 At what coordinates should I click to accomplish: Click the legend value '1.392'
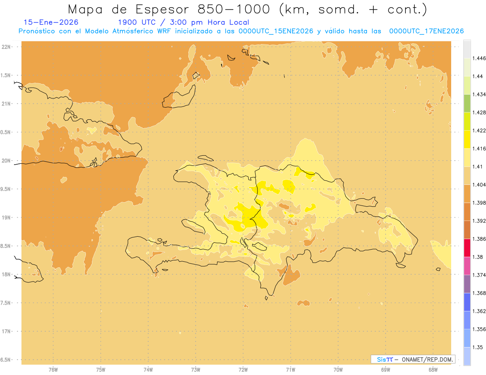[x=479, y=221]
